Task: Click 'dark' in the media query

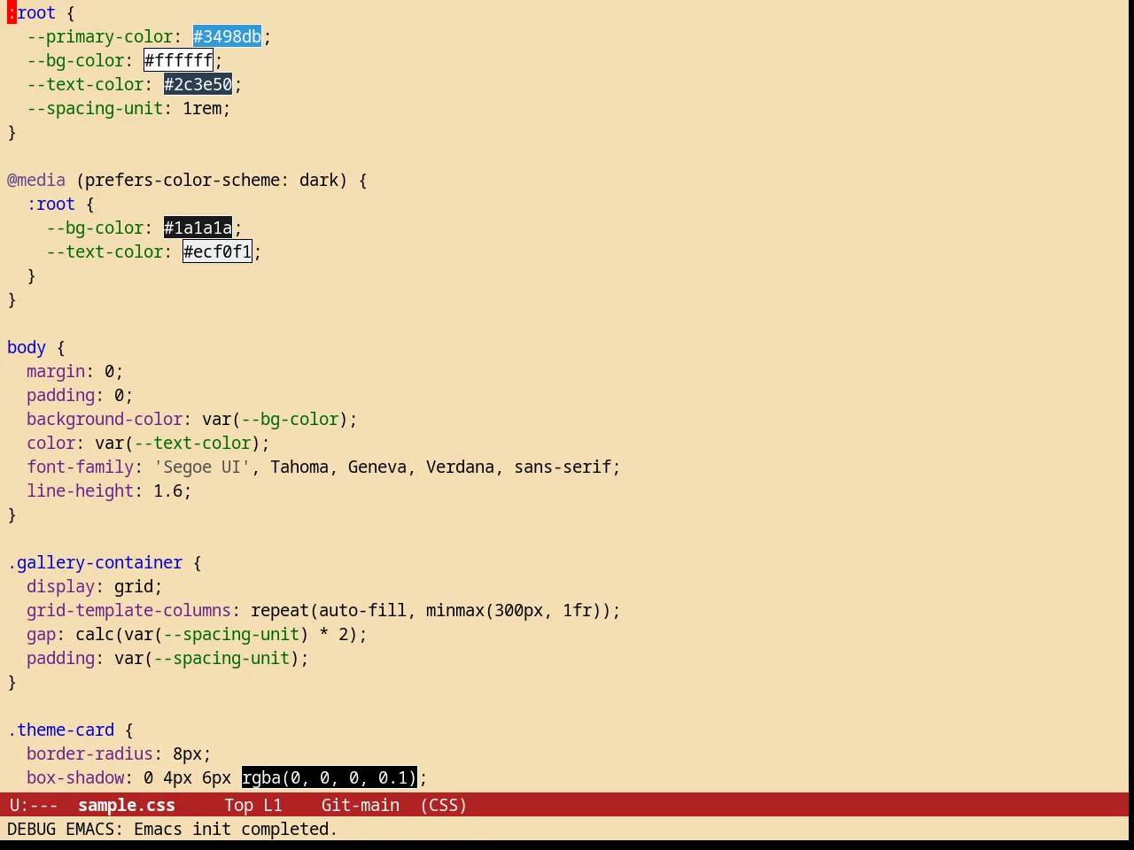Action: point(319,180)
